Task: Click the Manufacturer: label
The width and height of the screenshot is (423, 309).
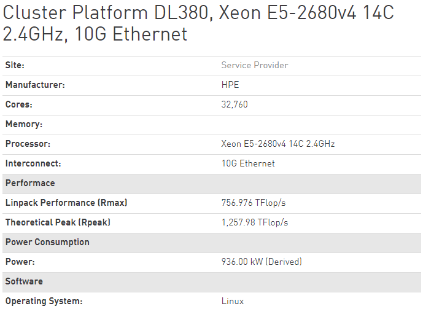Action: [35, 85]
